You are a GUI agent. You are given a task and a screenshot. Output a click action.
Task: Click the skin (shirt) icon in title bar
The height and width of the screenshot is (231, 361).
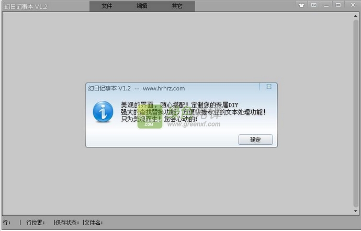[301, 5]
